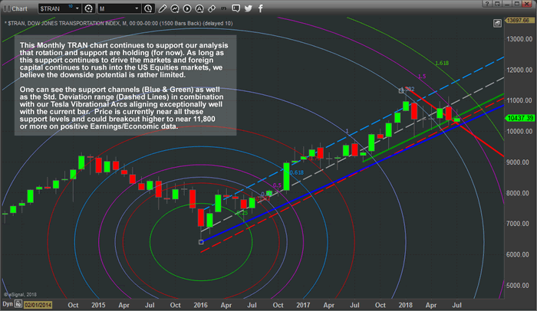The height and width of the screenshot is (311, 537).
Task: Click the icon beside Dyn label
Action: (x=18, y=304)
